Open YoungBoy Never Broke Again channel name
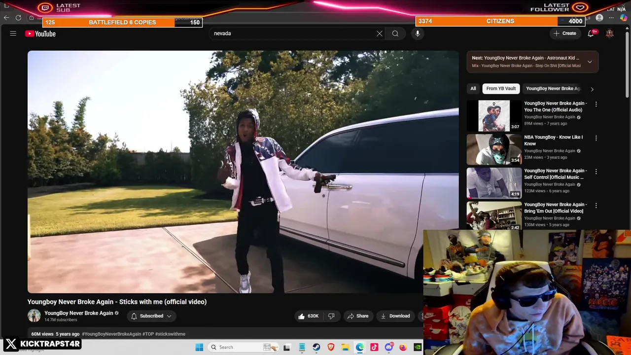Screen dimensions: 631x355 tap(79, 313)
